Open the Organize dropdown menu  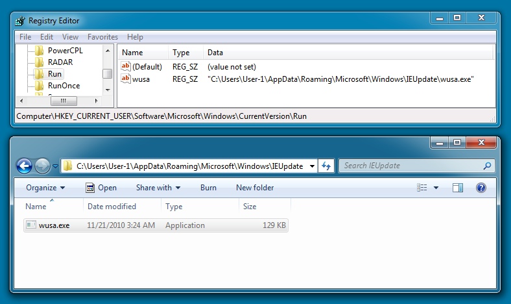(45, 188)
